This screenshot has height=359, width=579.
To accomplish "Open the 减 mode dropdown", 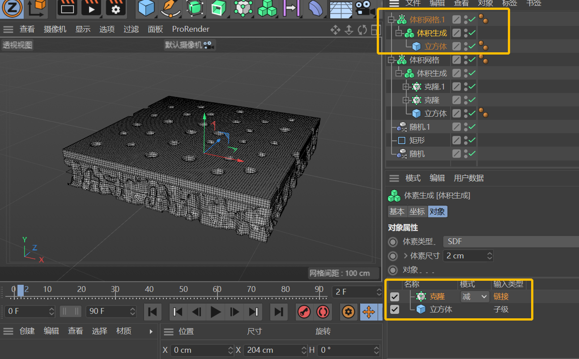I will click(x=475, y=296).
